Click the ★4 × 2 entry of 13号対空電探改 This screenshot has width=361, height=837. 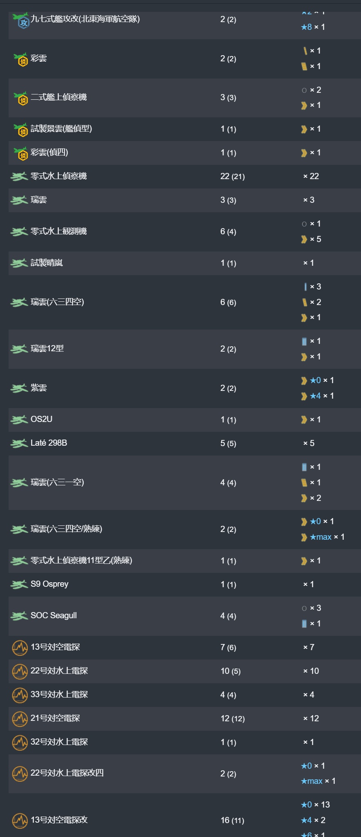313,820
